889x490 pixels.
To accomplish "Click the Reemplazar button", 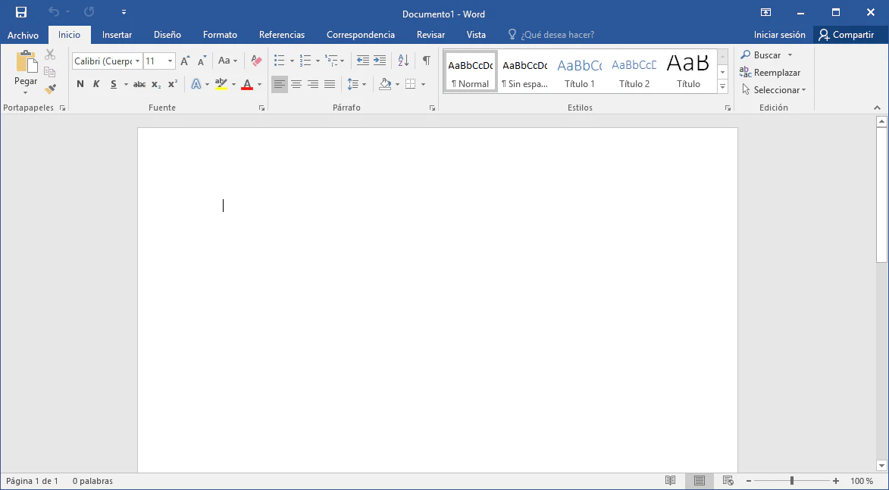I will 770,73.
